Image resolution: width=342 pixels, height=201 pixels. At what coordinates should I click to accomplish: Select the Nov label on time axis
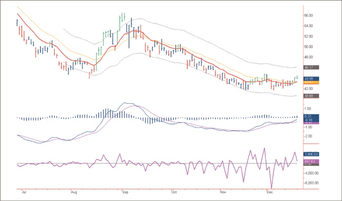[x=223, y=193]
